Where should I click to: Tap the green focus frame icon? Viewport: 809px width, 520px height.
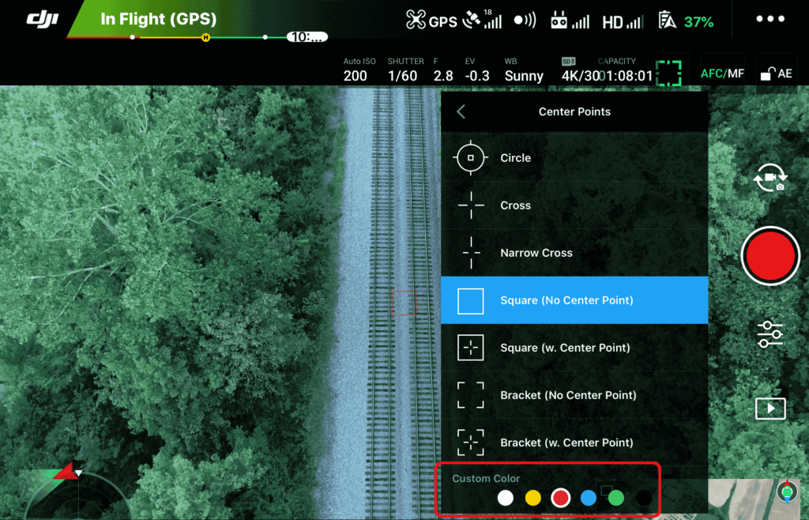(668, 73)
